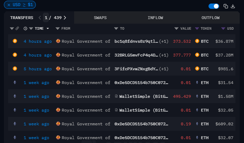Open WalletSimple (BitG… on $1.58M row
Screen dimensions: 244x143
(x=144, y=96)
